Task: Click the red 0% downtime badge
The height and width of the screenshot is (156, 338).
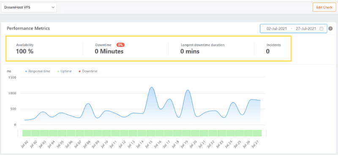Action: tap(120, 45)
